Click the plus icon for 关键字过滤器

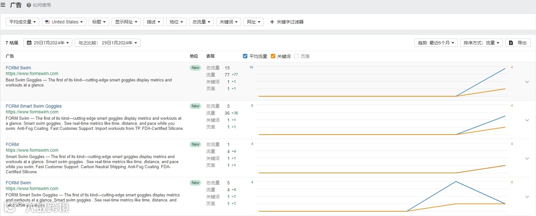coord(272,22)
